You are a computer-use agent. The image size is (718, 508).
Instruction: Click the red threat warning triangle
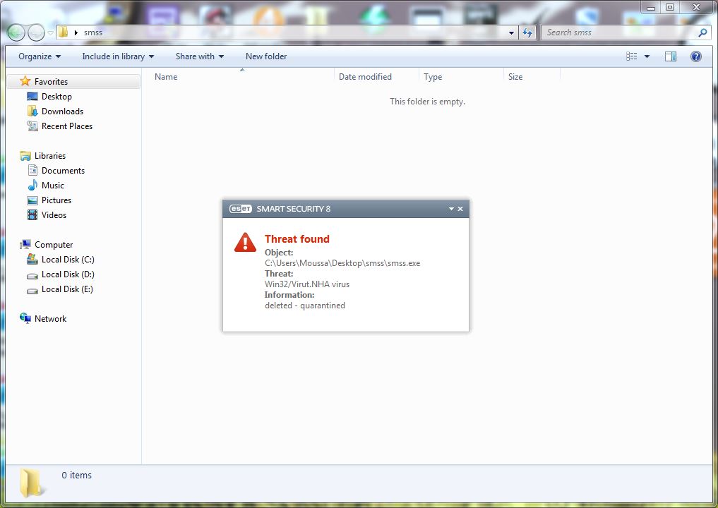click(245, 243)
